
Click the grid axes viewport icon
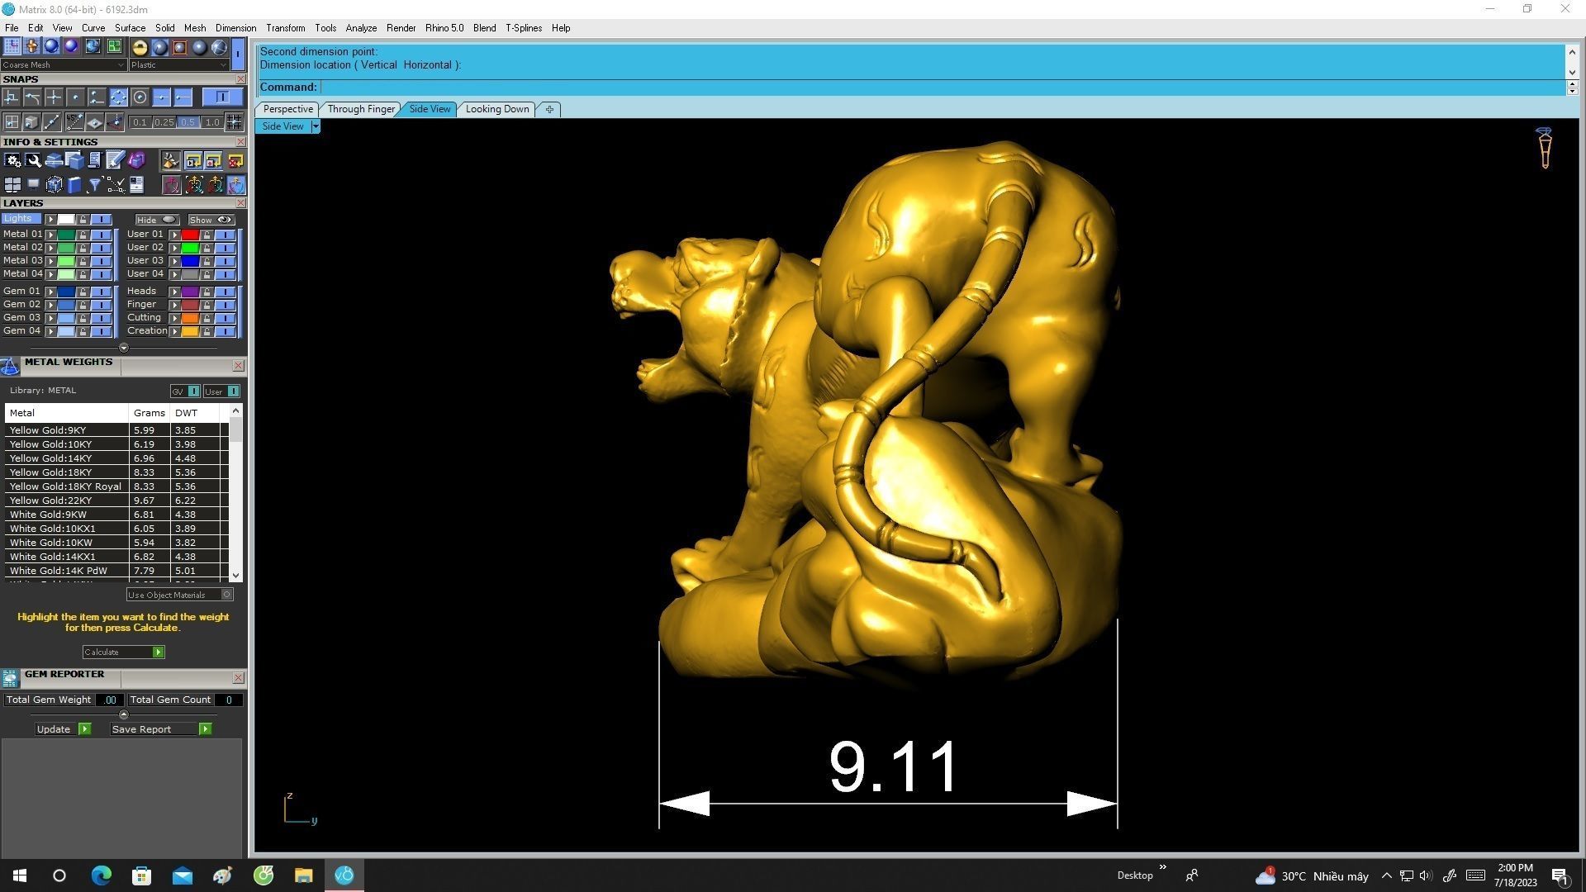12,47
